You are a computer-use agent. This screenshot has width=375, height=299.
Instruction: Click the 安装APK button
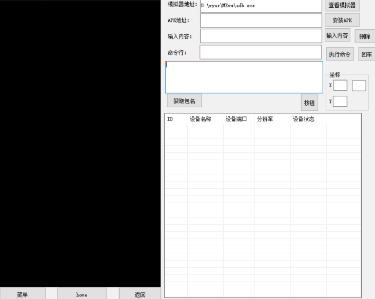pyautogui.click(x=342, y=20)
